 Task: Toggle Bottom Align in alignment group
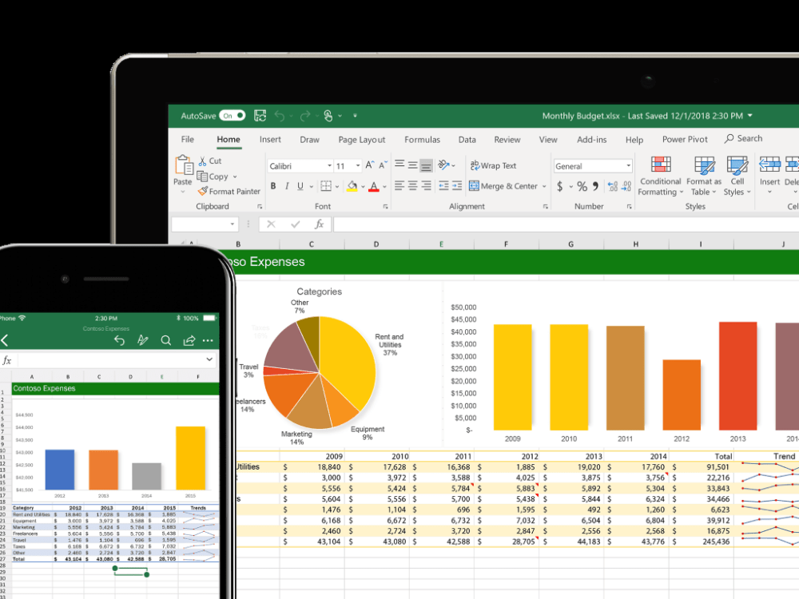click(x=427, y=165)
